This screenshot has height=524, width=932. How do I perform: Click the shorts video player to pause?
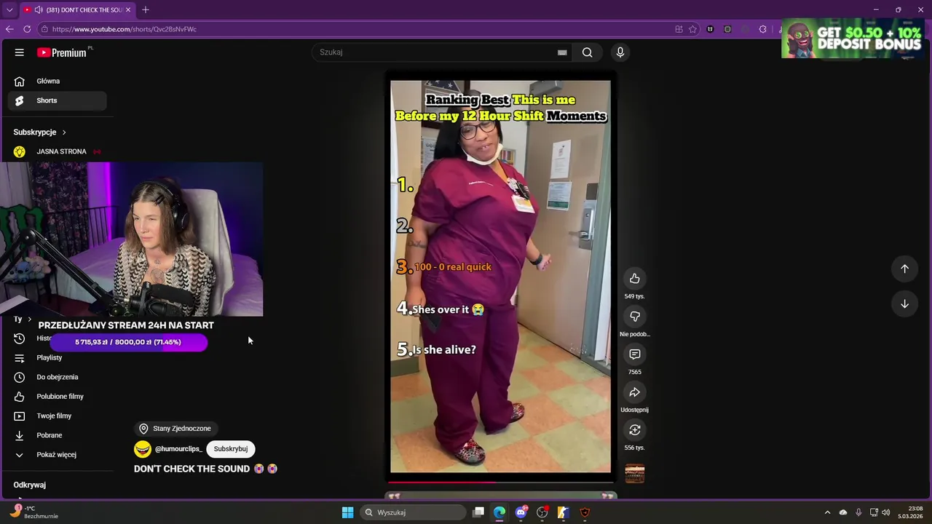coord(500,277)
